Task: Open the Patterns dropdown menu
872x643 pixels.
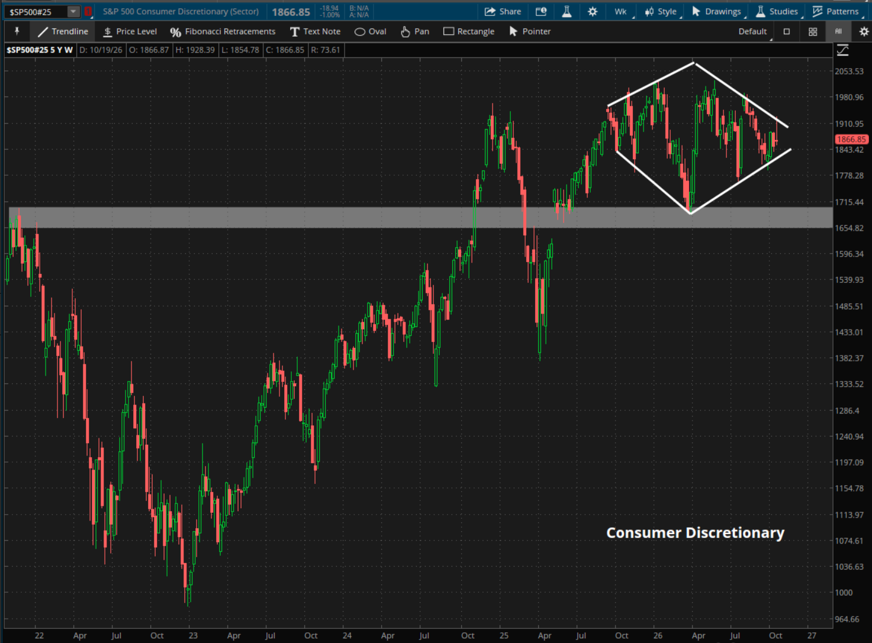Action: (836, 11)
